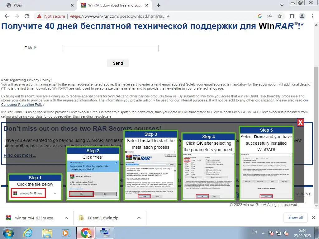Switch to the PCem tab
This screenshot has width=319, height=239.
tap(39, 6)
